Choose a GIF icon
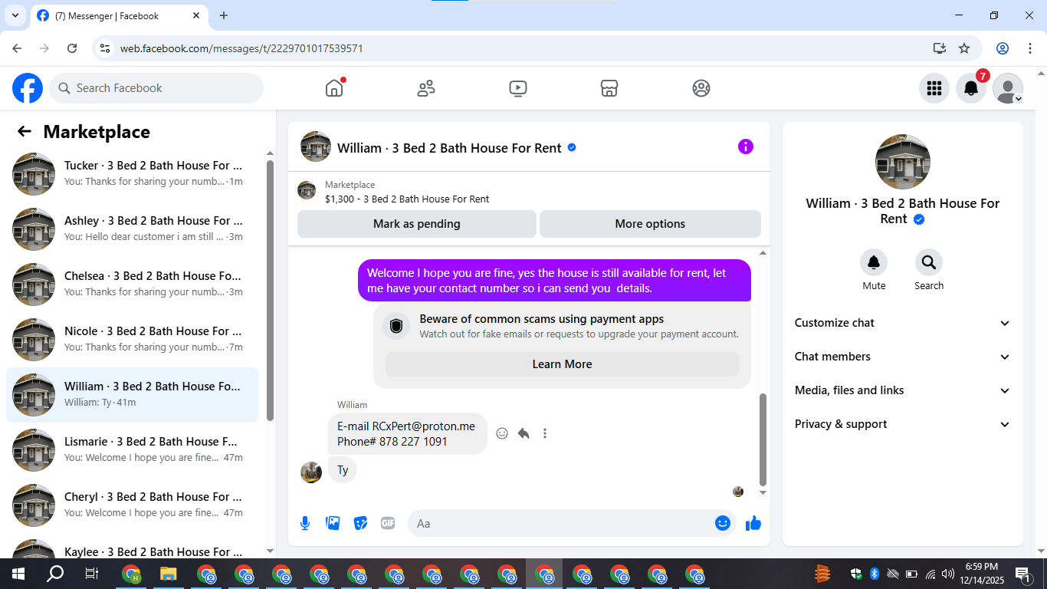This screenshot has width=1047, height=589. click(x=388, y=523)
